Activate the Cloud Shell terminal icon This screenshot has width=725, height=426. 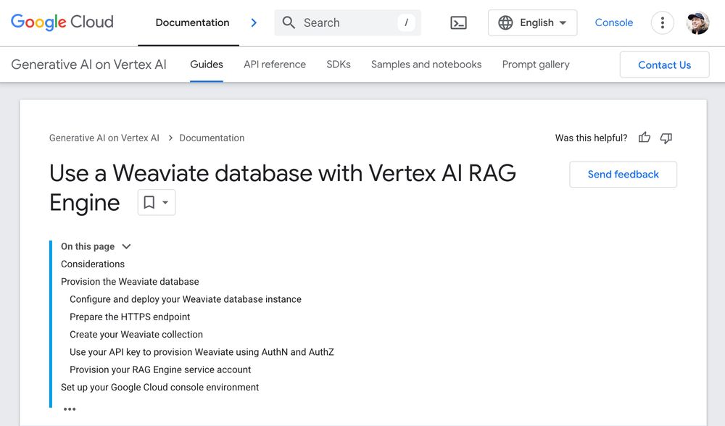tap(458, 22)
